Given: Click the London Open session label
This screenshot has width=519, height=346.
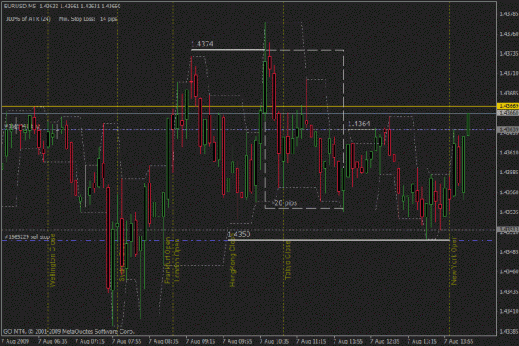Looking at the screenshot, I should click(177, 261).
